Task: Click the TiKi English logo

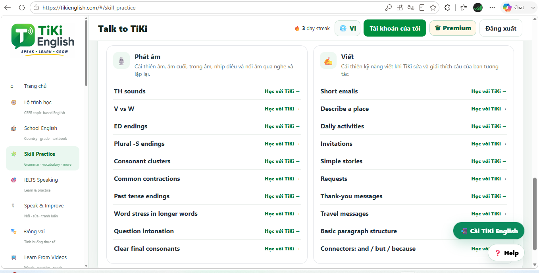Action: (x=43, y=39)
